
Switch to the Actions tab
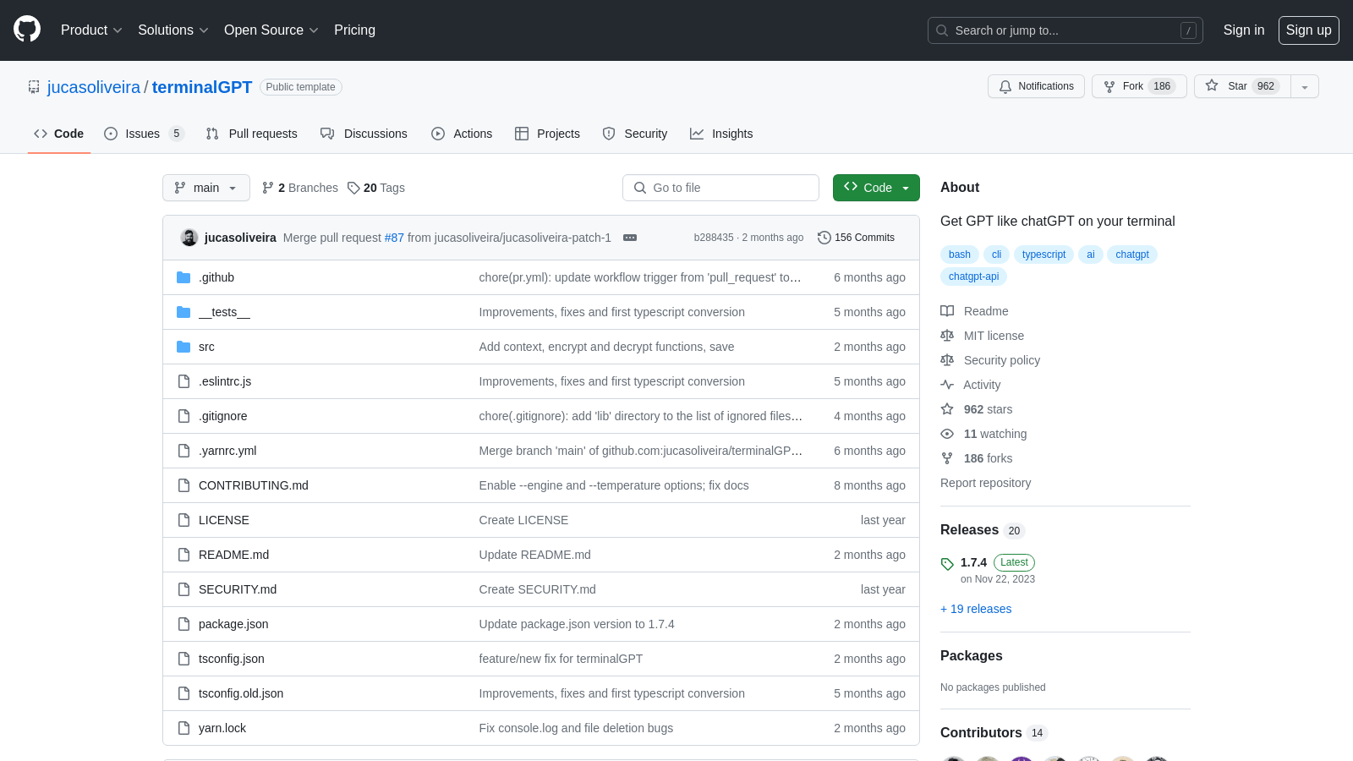click(x=462, y=134)
